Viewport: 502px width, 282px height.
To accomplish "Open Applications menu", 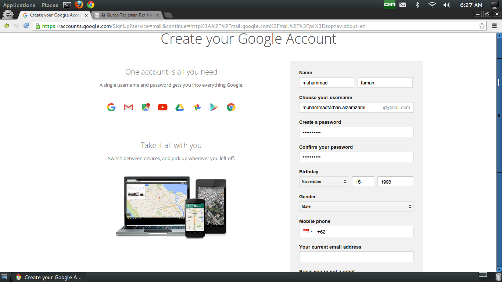I will tap(19, 5).
